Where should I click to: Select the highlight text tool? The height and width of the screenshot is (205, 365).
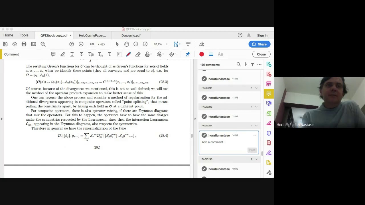tap(62, 54)
